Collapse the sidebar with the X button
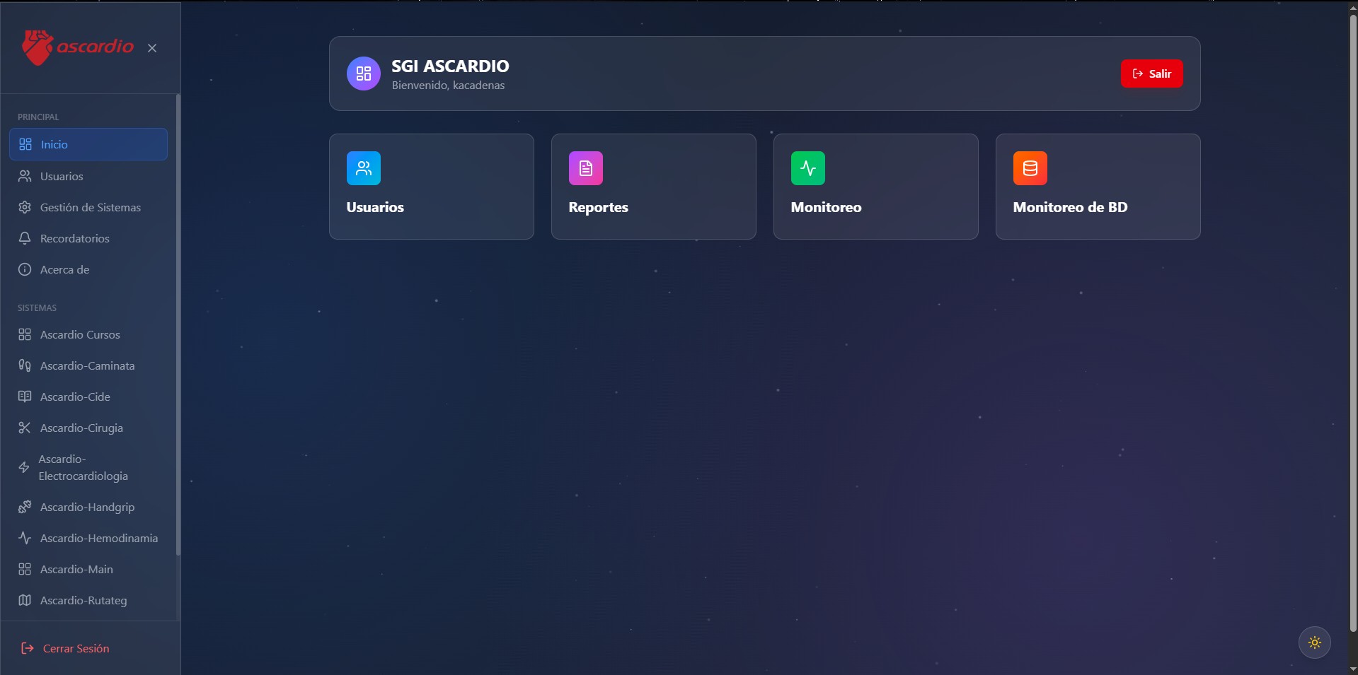 [x=152, y=48]
